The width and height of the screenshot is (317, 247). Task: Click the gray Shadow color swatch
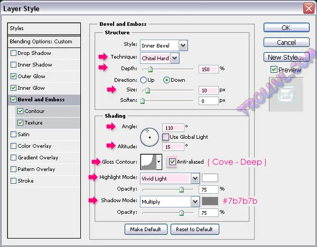coord(210,201)
